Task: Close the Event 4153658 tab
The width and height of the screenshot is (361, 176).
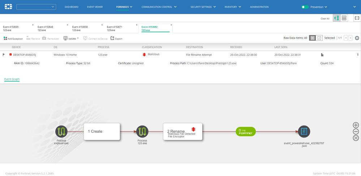Action: (102, 25)
